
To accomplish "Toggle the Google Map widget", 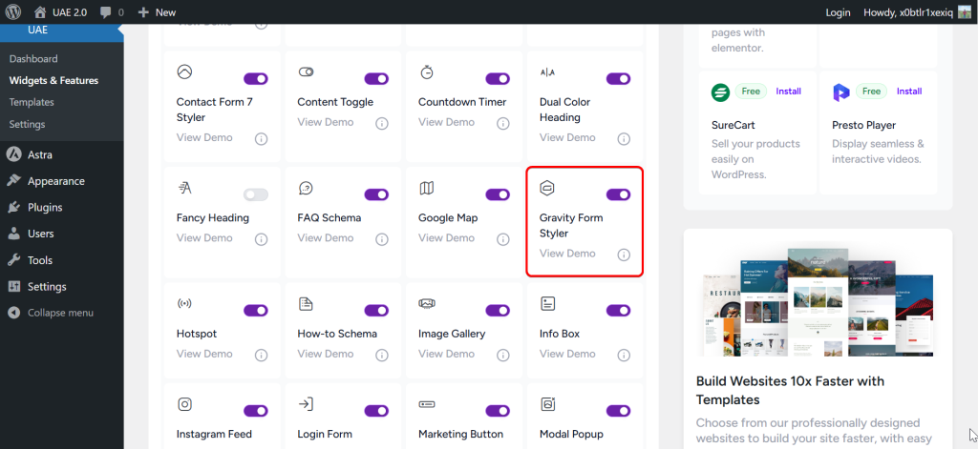I will (498, 194).
